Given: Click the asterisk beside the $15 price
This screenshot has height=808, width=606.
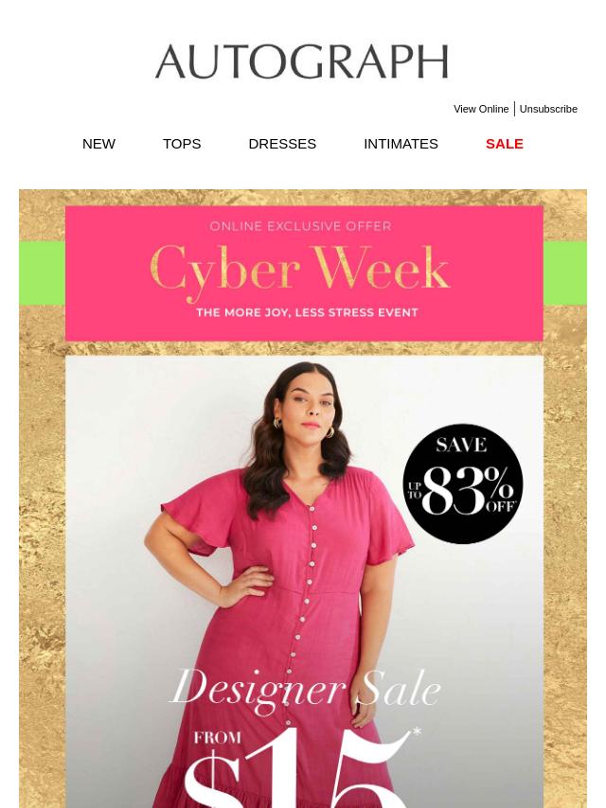Looking at the screenshot, I should [417, 731].
